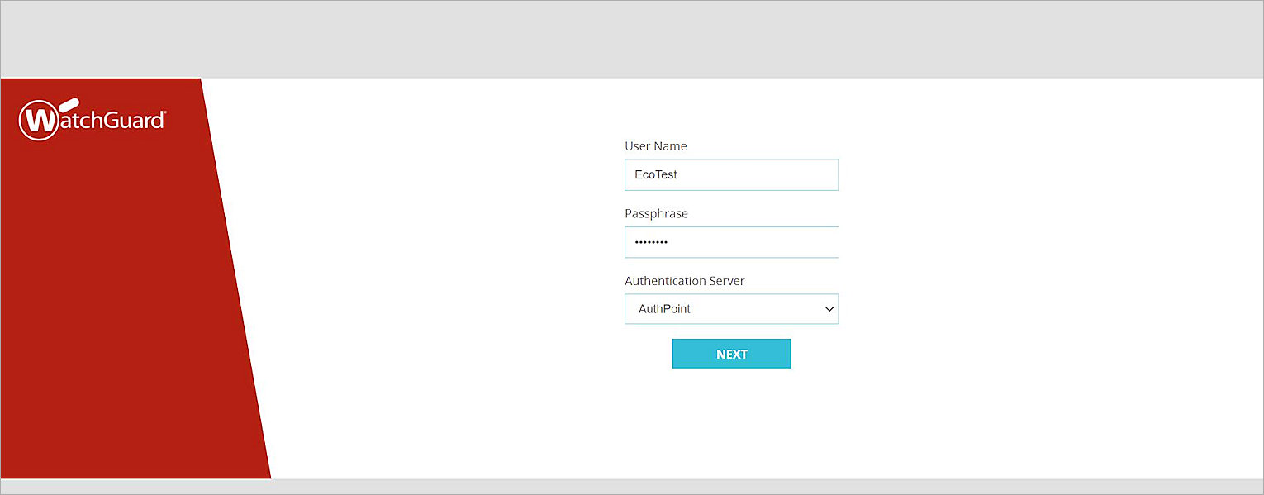Open the Authentication Server dropdown
1264x495 pixels.
click(731, 309)
